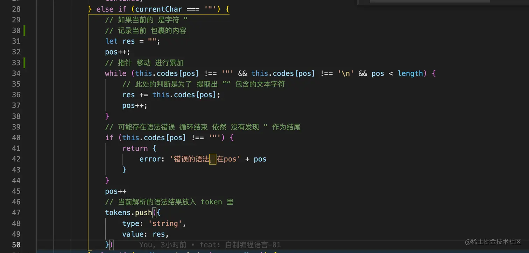Viewport: 529px width, 253px height.
Task: Place cursor on the 'while' keyword, line 34
Action: (x=115, y=73)
